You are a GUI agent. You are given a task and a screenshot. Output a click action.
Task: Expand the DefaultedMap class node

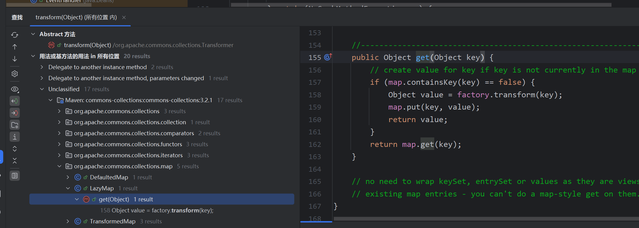[x=68, y=177]
